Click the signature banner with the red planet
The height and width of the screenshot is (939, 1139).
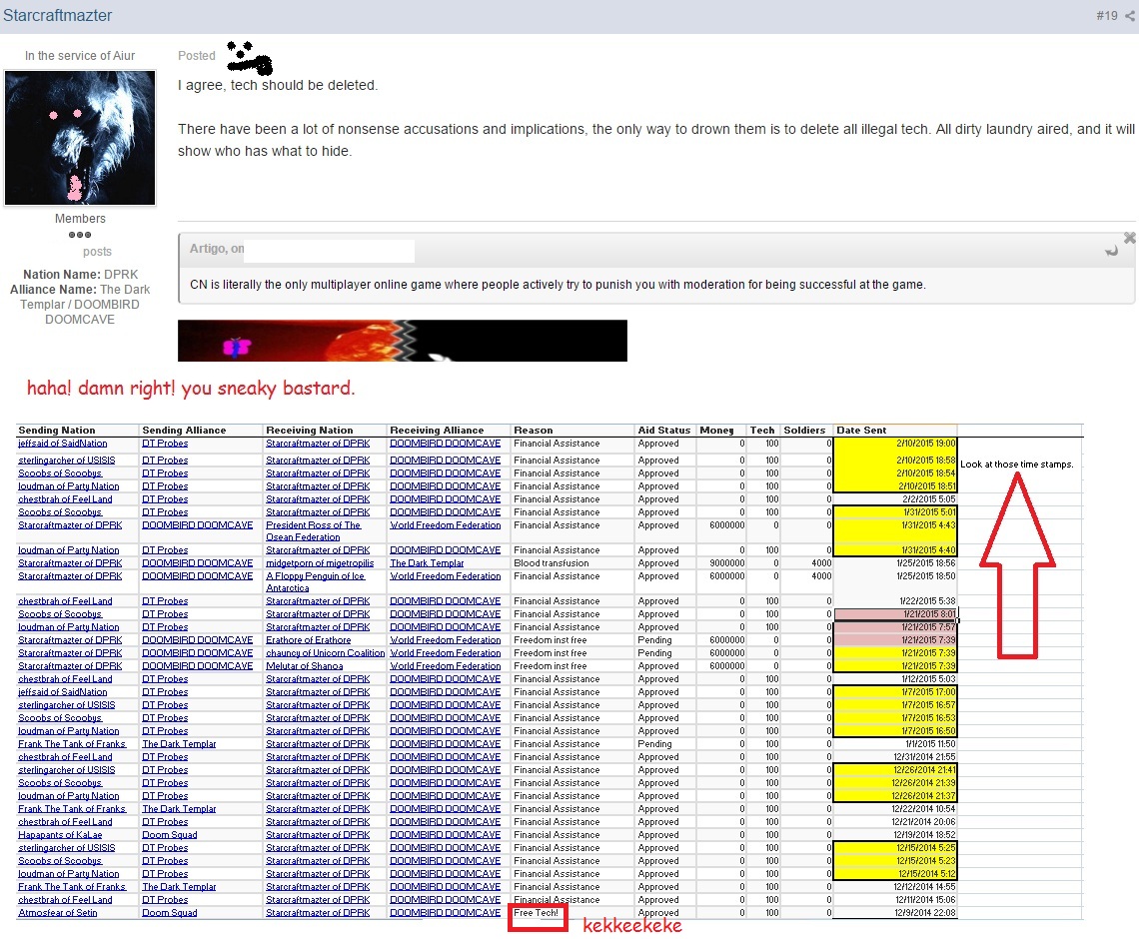click(403, 341)
